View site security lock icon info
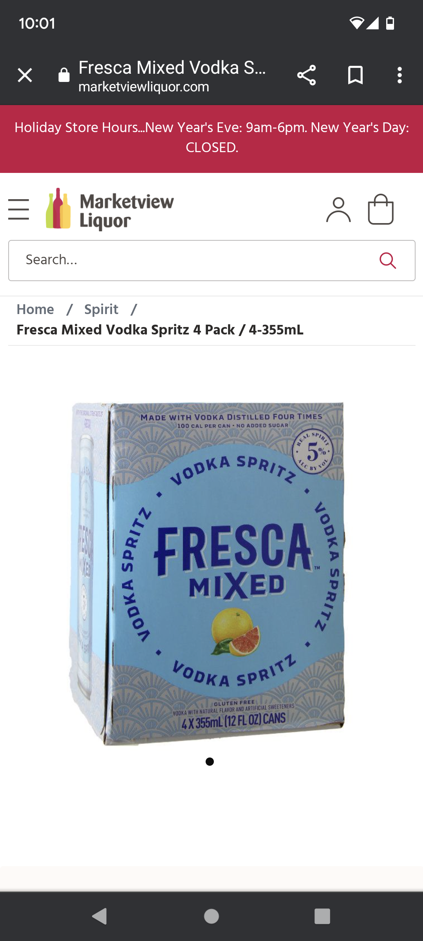Screen dimensions: 423x941 [x=64, y=75]
